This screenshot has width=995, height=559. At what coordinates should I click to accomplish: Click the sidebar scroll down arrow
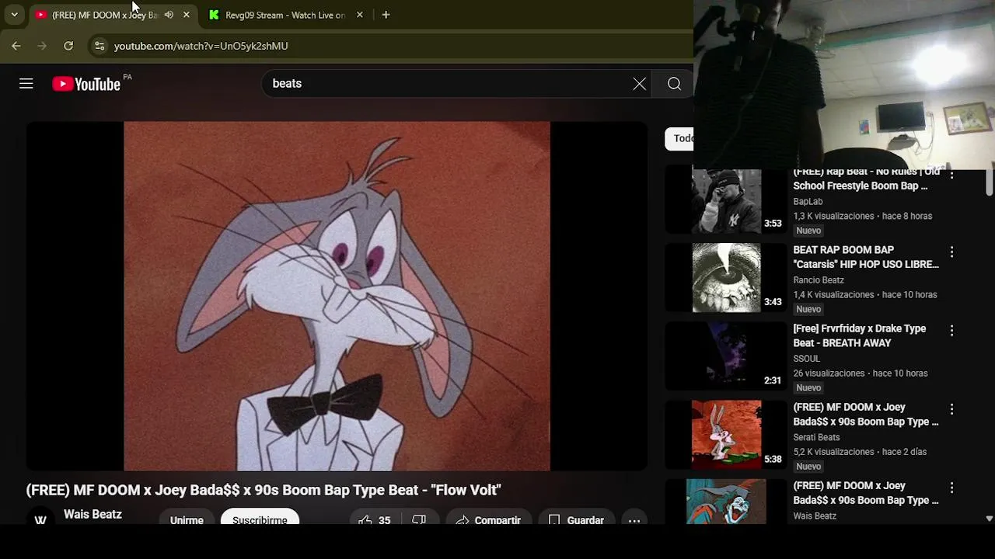(x=989, y=519)
